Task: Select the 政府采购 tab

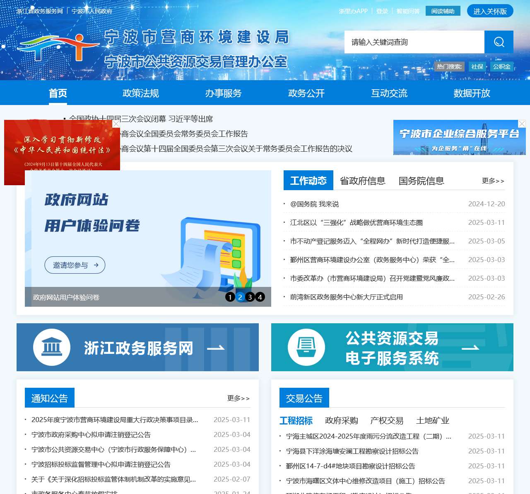Action: tap(342, 420)
